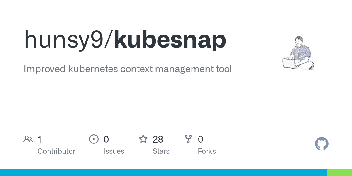Open the Issues label
This screenshot has height=176, width=352.
click(114, 151)
